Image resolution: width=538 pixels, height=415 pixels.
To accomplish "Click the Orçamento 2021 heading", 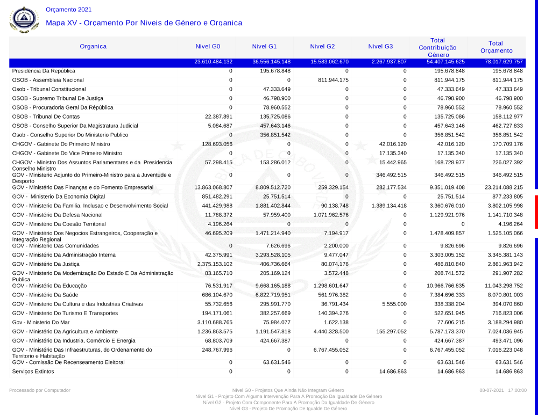I will tap(68, 10).
